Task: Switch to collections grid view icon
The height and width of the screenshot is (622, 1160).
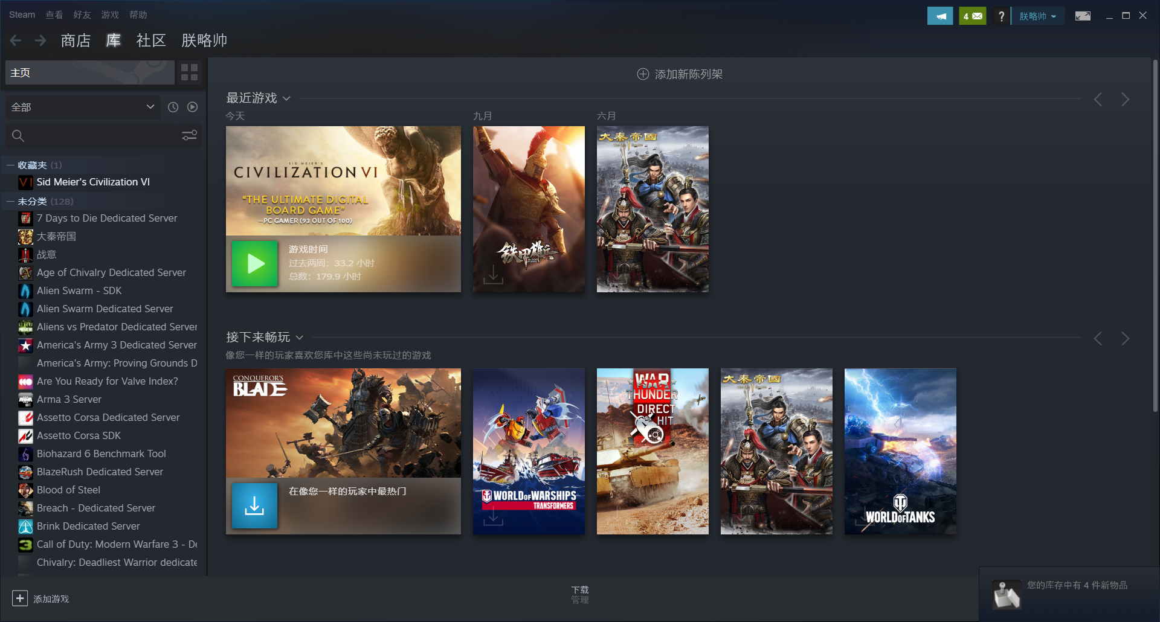Action: [190, 72]
